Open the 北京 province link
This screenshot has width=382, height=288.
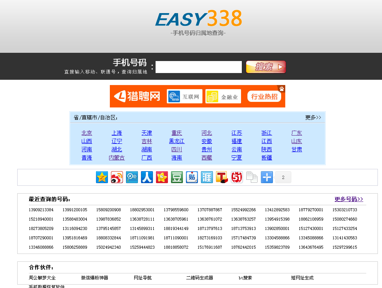pyautogui.click(x=87, y=133)
